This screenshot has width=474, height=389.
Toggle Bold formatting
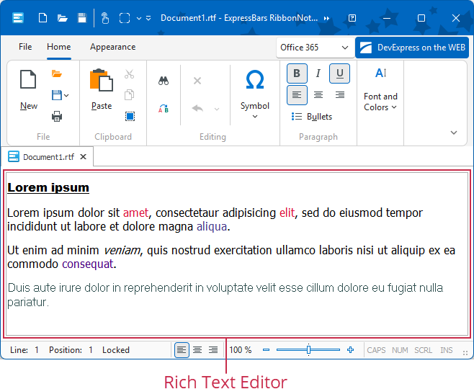pyautogui.click(x=297, y=73)
